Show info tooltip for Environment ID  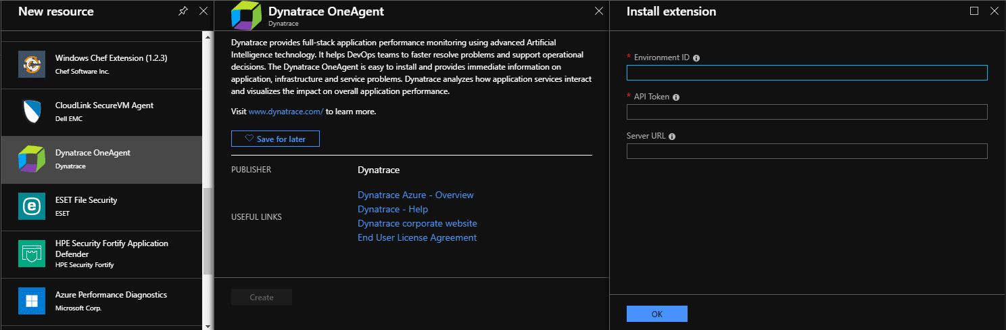pos(696,58)
